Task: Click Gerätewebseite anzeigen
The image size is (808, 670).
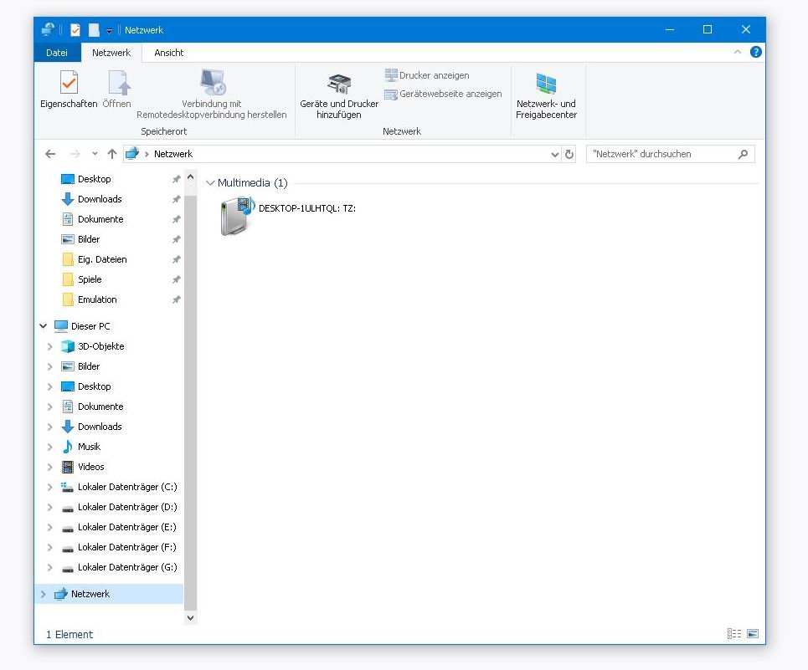Action: pyautogui.click(x=443, y=94)
